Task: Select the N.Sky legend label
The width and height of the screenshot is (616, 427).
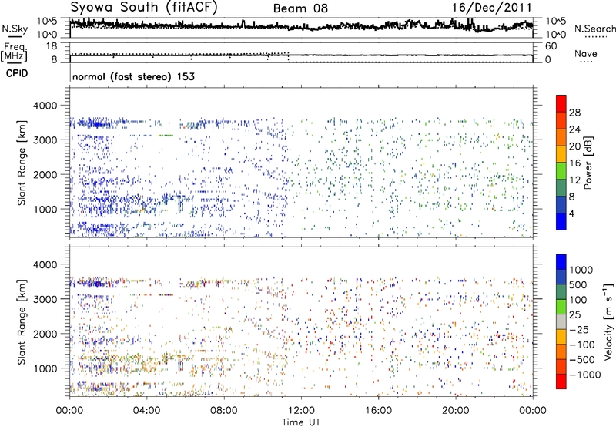Action: tap(15, 29)
